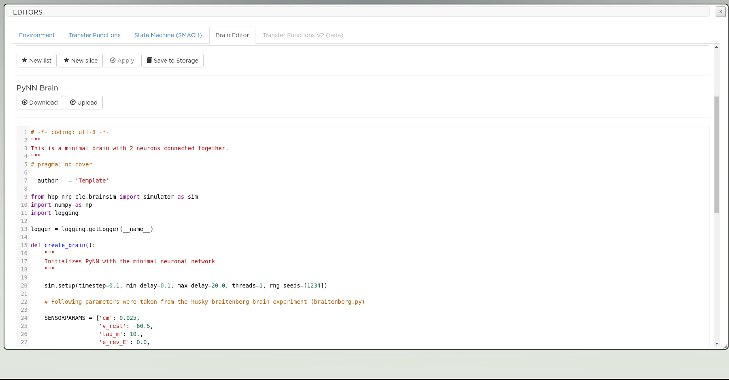Image resolution: width=729 pixels, height=380 pixels.
Task: Open Transfer Functions V2 (beta) tab
Action: [303, 35]
